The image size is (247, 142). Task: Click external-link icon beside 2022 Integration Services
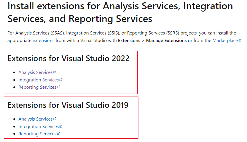(x=61, y=80)
